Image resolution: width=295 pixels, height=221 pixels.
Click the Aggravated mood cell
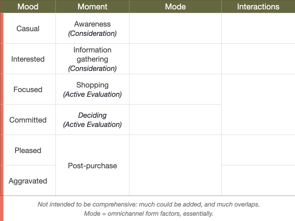(28, 181)
